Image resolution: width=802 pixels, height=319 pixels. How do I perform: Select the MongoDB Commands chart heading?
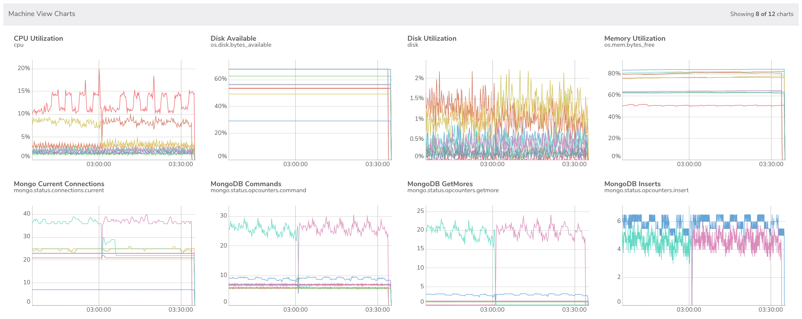point(246,184)
